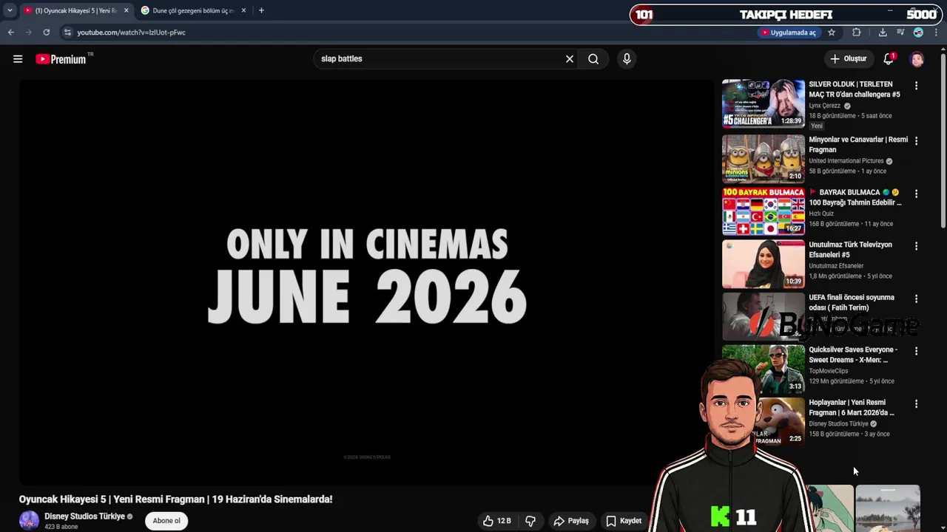Click Uygulamada aç open-in-app chip
This screenshot has height=532, width=947.
tap(789, 33)
